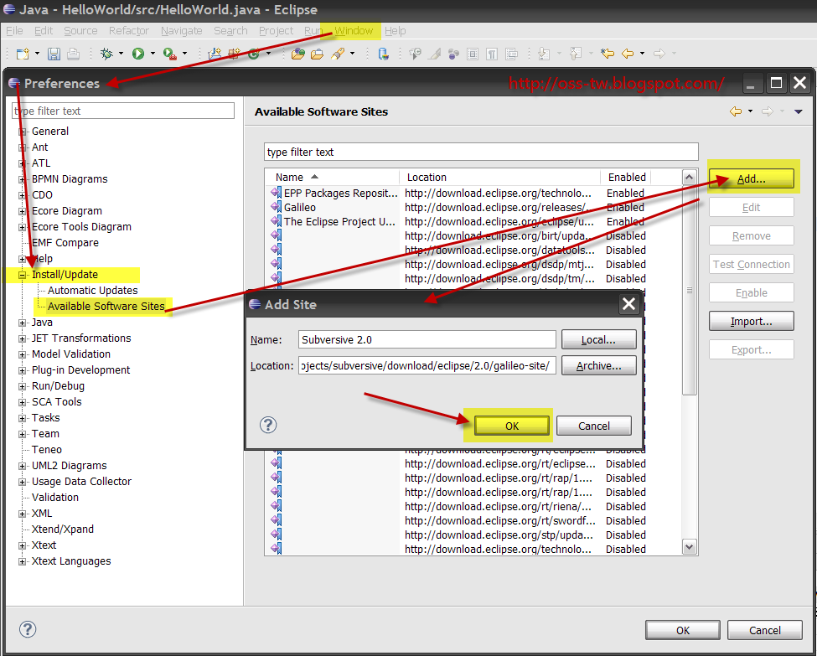817x656 pixels.
Task: Click the Open Task folder icon
Action: pos(317,54)
